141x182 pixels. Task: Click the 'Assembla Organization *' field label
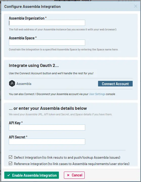pos(28,18)
